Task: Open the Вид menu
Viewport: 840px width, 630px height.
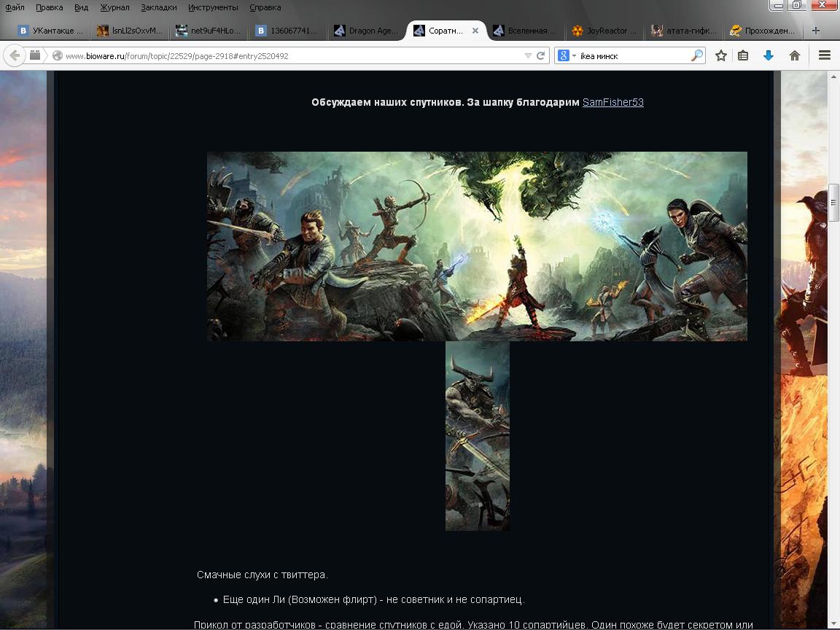Action: [x=82, y=7]
